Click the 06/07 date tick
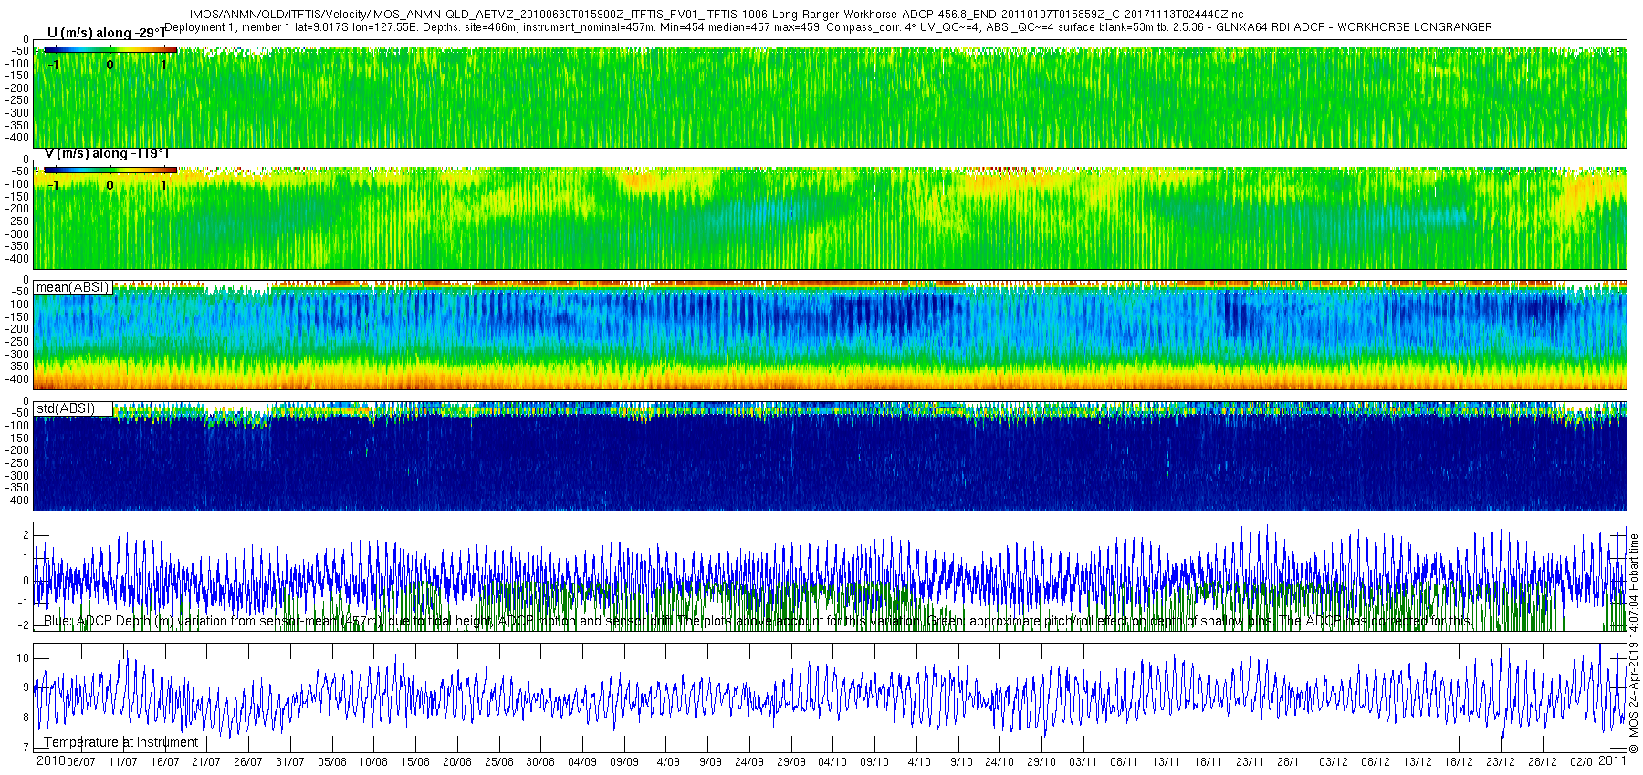Image resolution: width=1643 pixels, height=775 pixels. pyautogui.click(x=81, y=761)
